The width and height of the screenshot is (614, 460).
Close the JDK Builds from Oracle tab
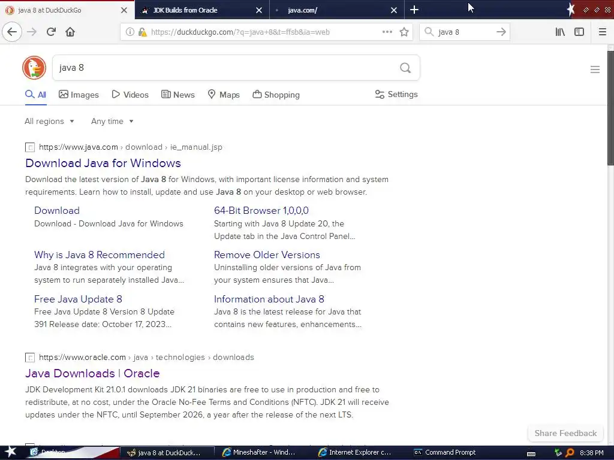click(x=259, y=10)
